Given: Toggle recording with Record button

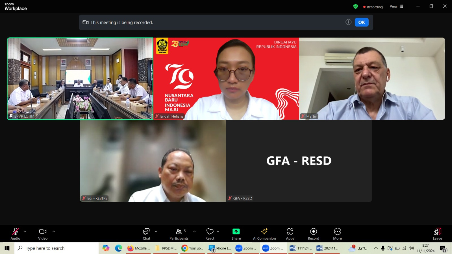Looking at the screenshot, I should point(313,234).
